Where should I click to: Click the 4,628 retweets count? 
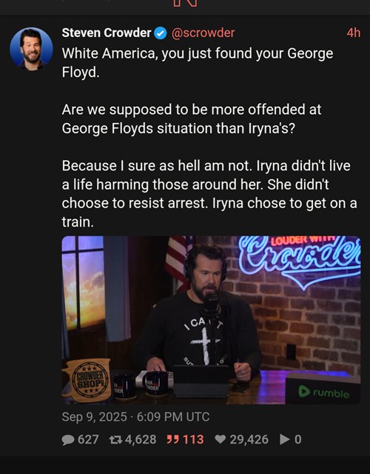point(141,439)
